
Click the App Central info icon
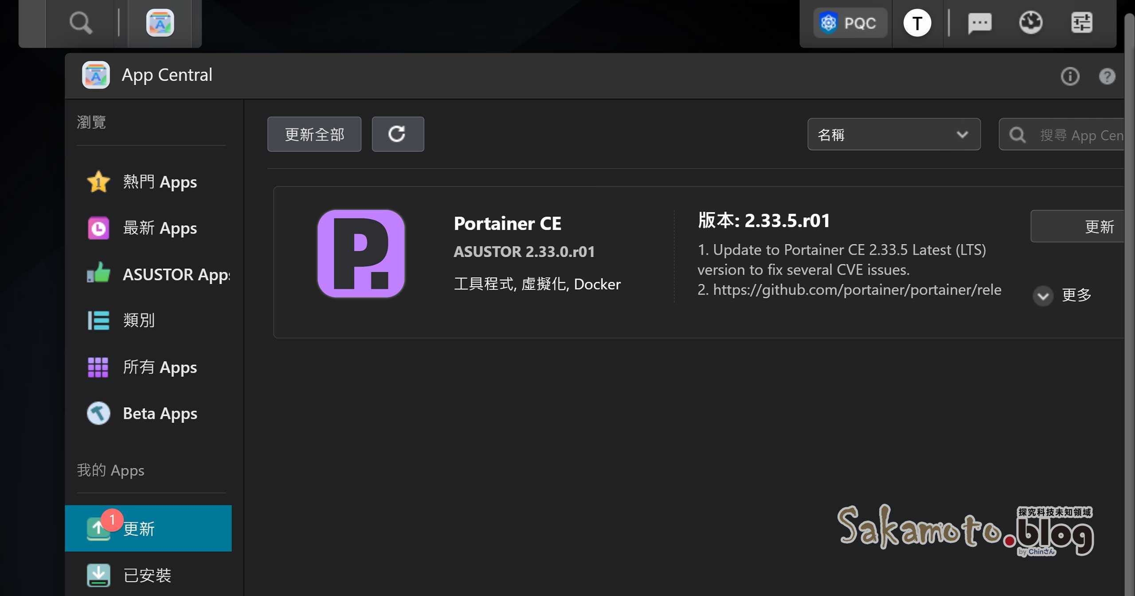click(1070, 76)
